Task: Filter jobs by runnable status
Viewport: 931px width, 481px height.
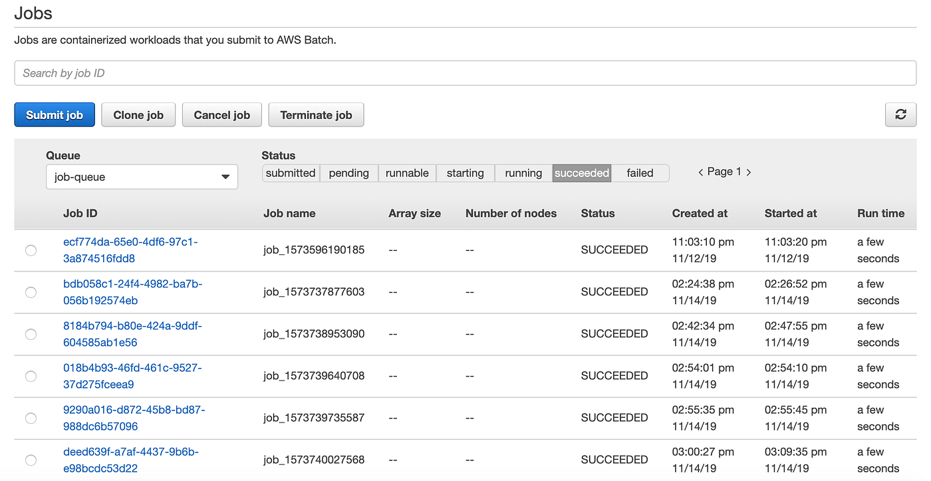Action: click(407, 173)
